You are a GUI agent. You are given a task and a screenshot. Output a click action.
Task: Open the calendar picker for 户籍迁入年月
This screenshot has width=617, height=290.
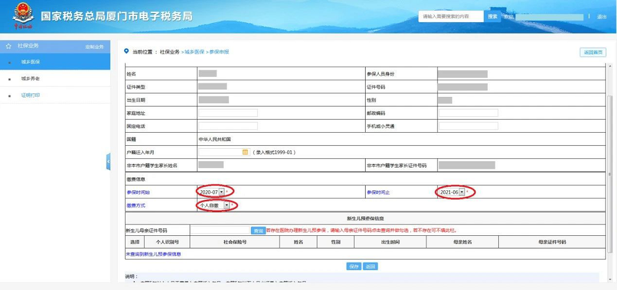[x=245, y=152]
